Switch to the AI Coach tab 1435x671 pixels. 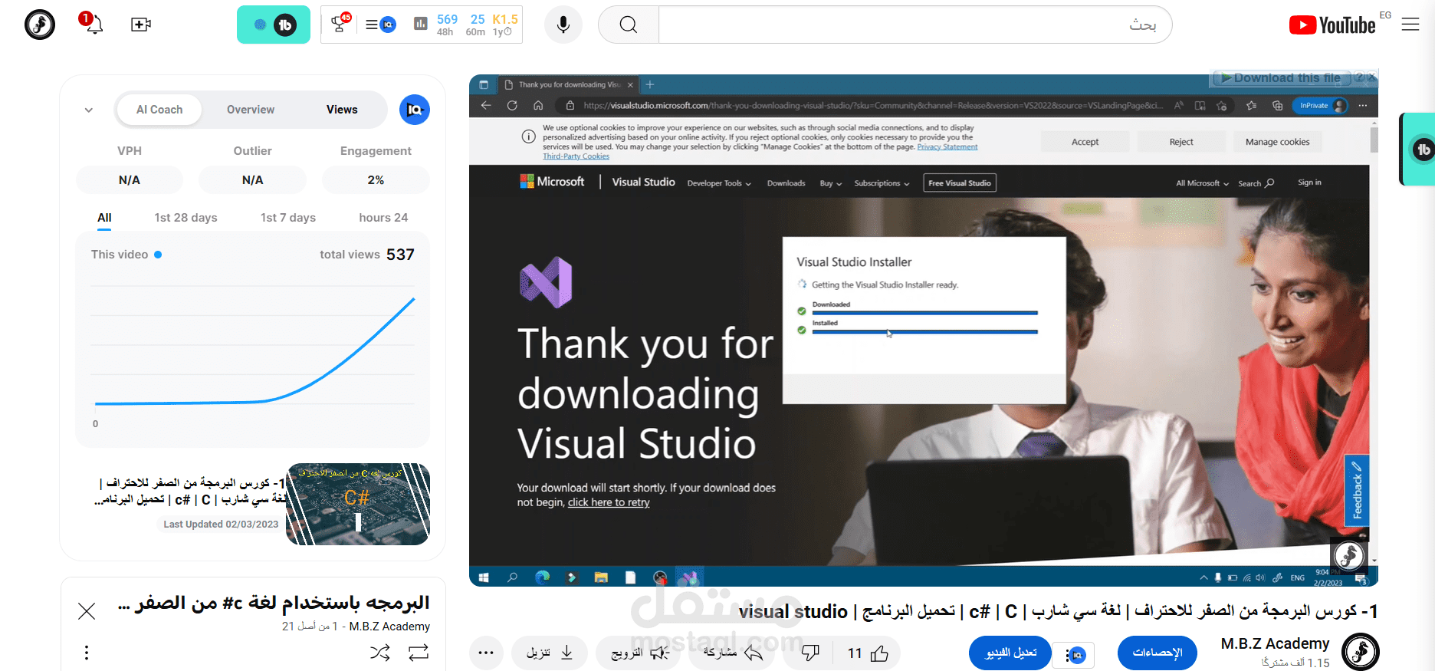tap(159, 110)
